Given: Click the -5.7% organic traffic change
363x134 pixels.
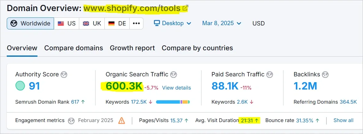Looking at the screenshot, I should coord(151,88).
